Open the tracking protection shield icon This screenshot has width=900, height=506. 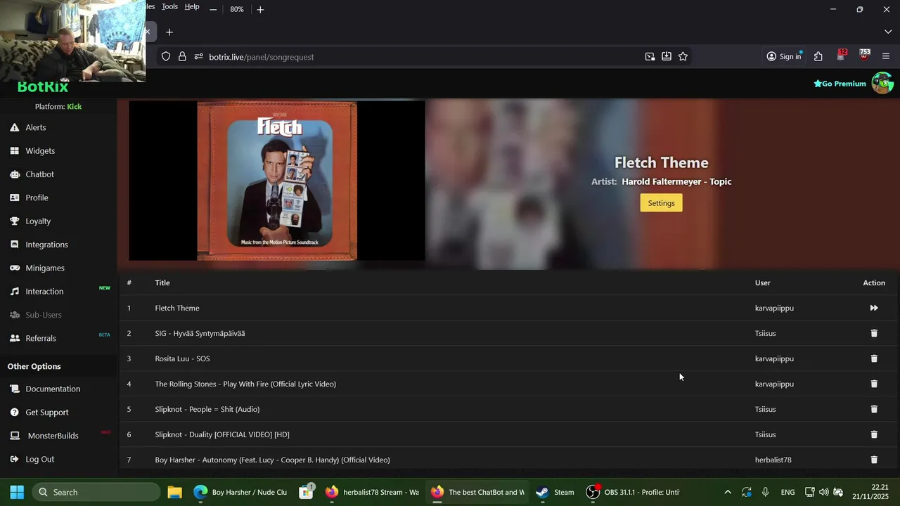(166, 57)
